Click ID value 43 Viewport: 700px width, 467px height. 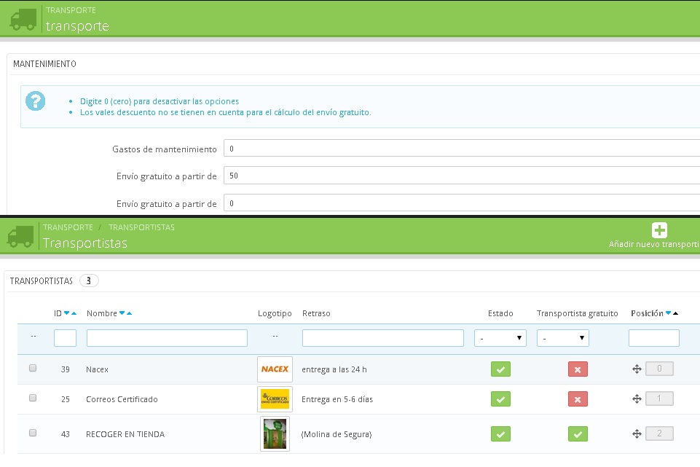(65, 434)
